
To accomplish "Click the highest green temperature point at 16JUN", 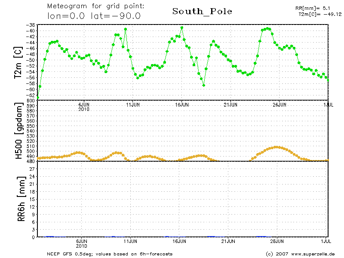I will point(182,28).
